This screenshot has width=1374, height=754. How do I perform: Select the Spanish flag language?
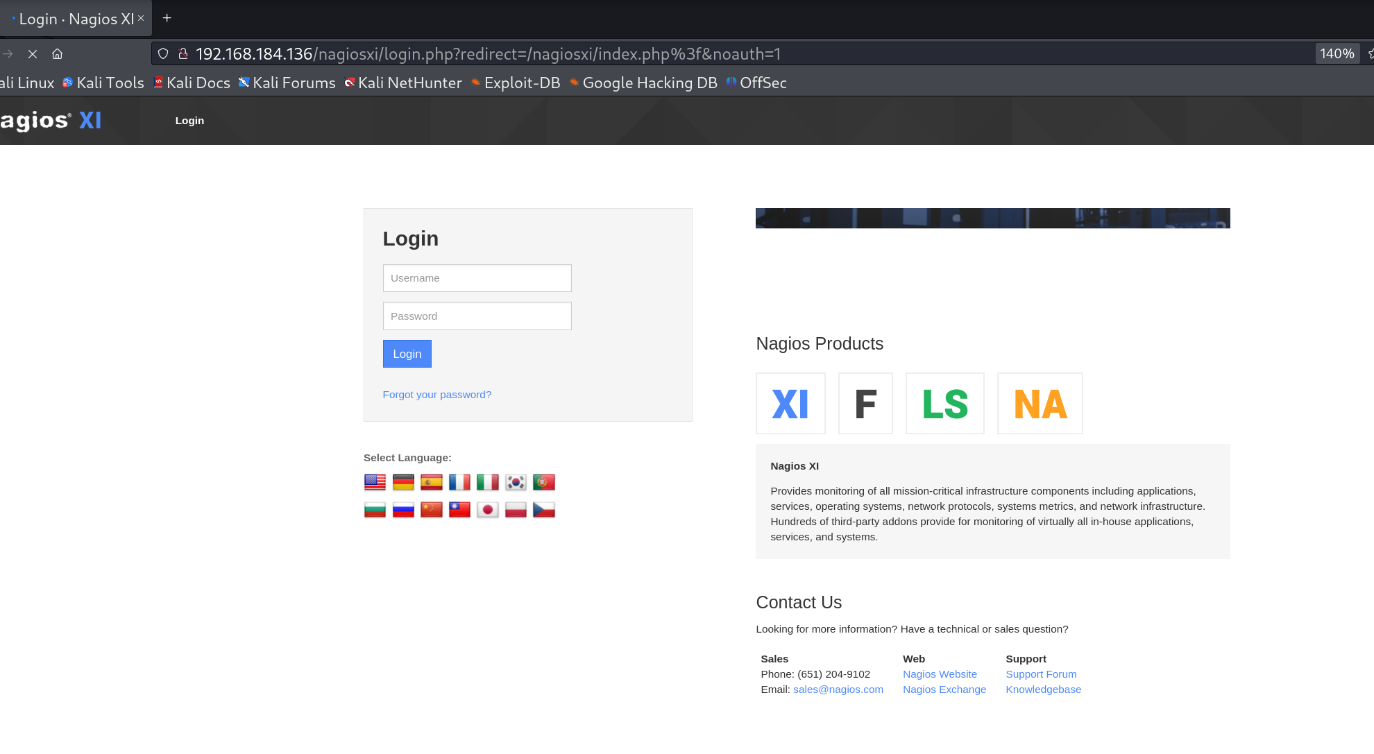pos(432,482)
